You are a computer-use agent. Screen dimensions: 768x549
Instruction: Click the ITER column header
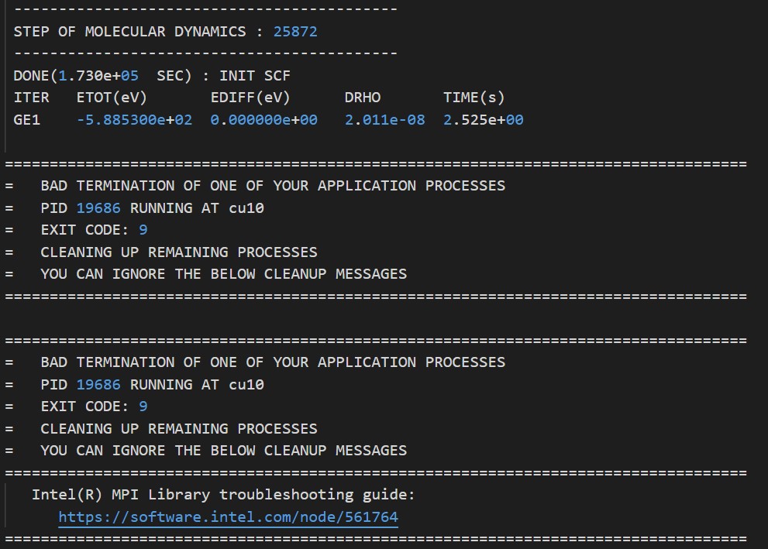tap(31, 97)
